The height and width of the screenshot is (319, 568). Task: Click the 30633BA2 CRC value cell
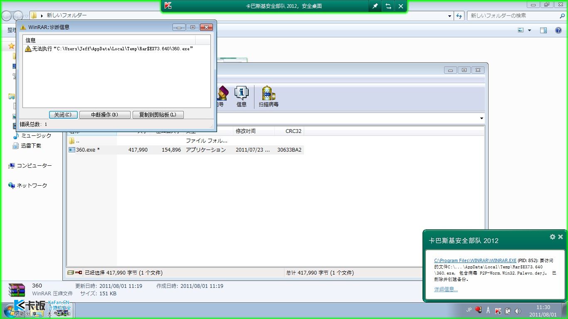pos(289,150)
